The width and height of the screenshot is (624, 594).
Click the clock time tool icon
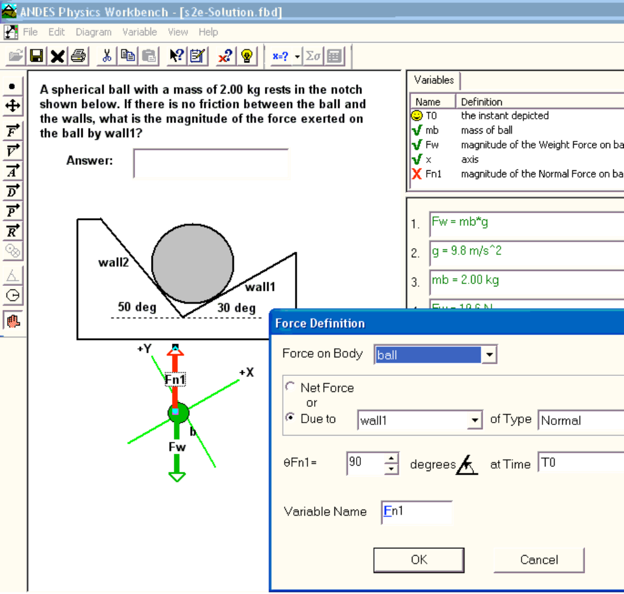13,296
